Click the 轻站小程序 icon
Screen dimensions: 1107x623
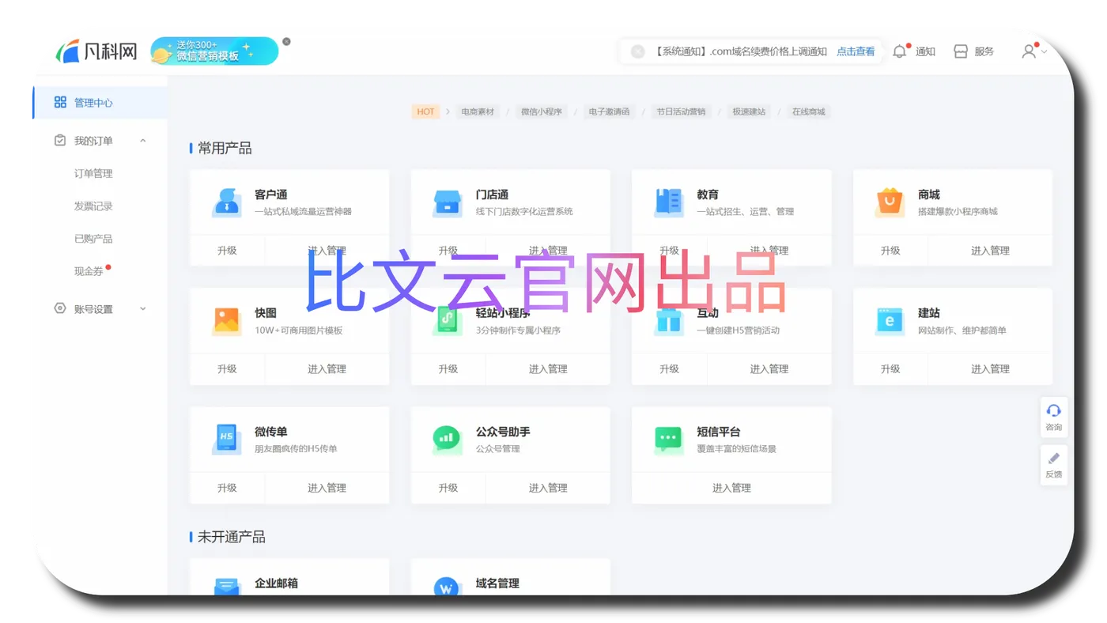coord(448,321)
